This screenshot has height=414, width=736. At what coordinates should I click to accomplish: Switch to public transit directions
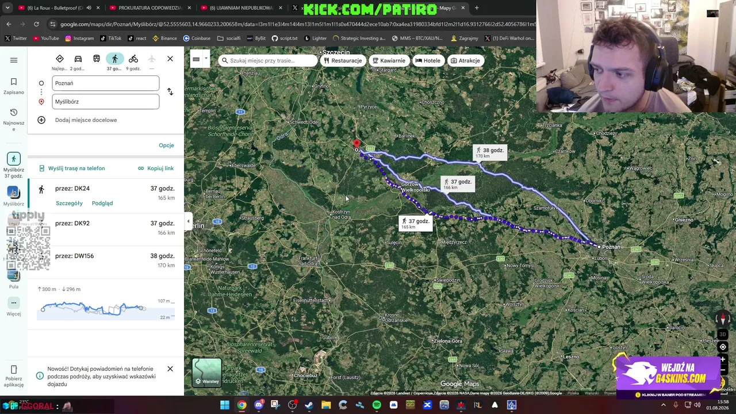point(97,59)
